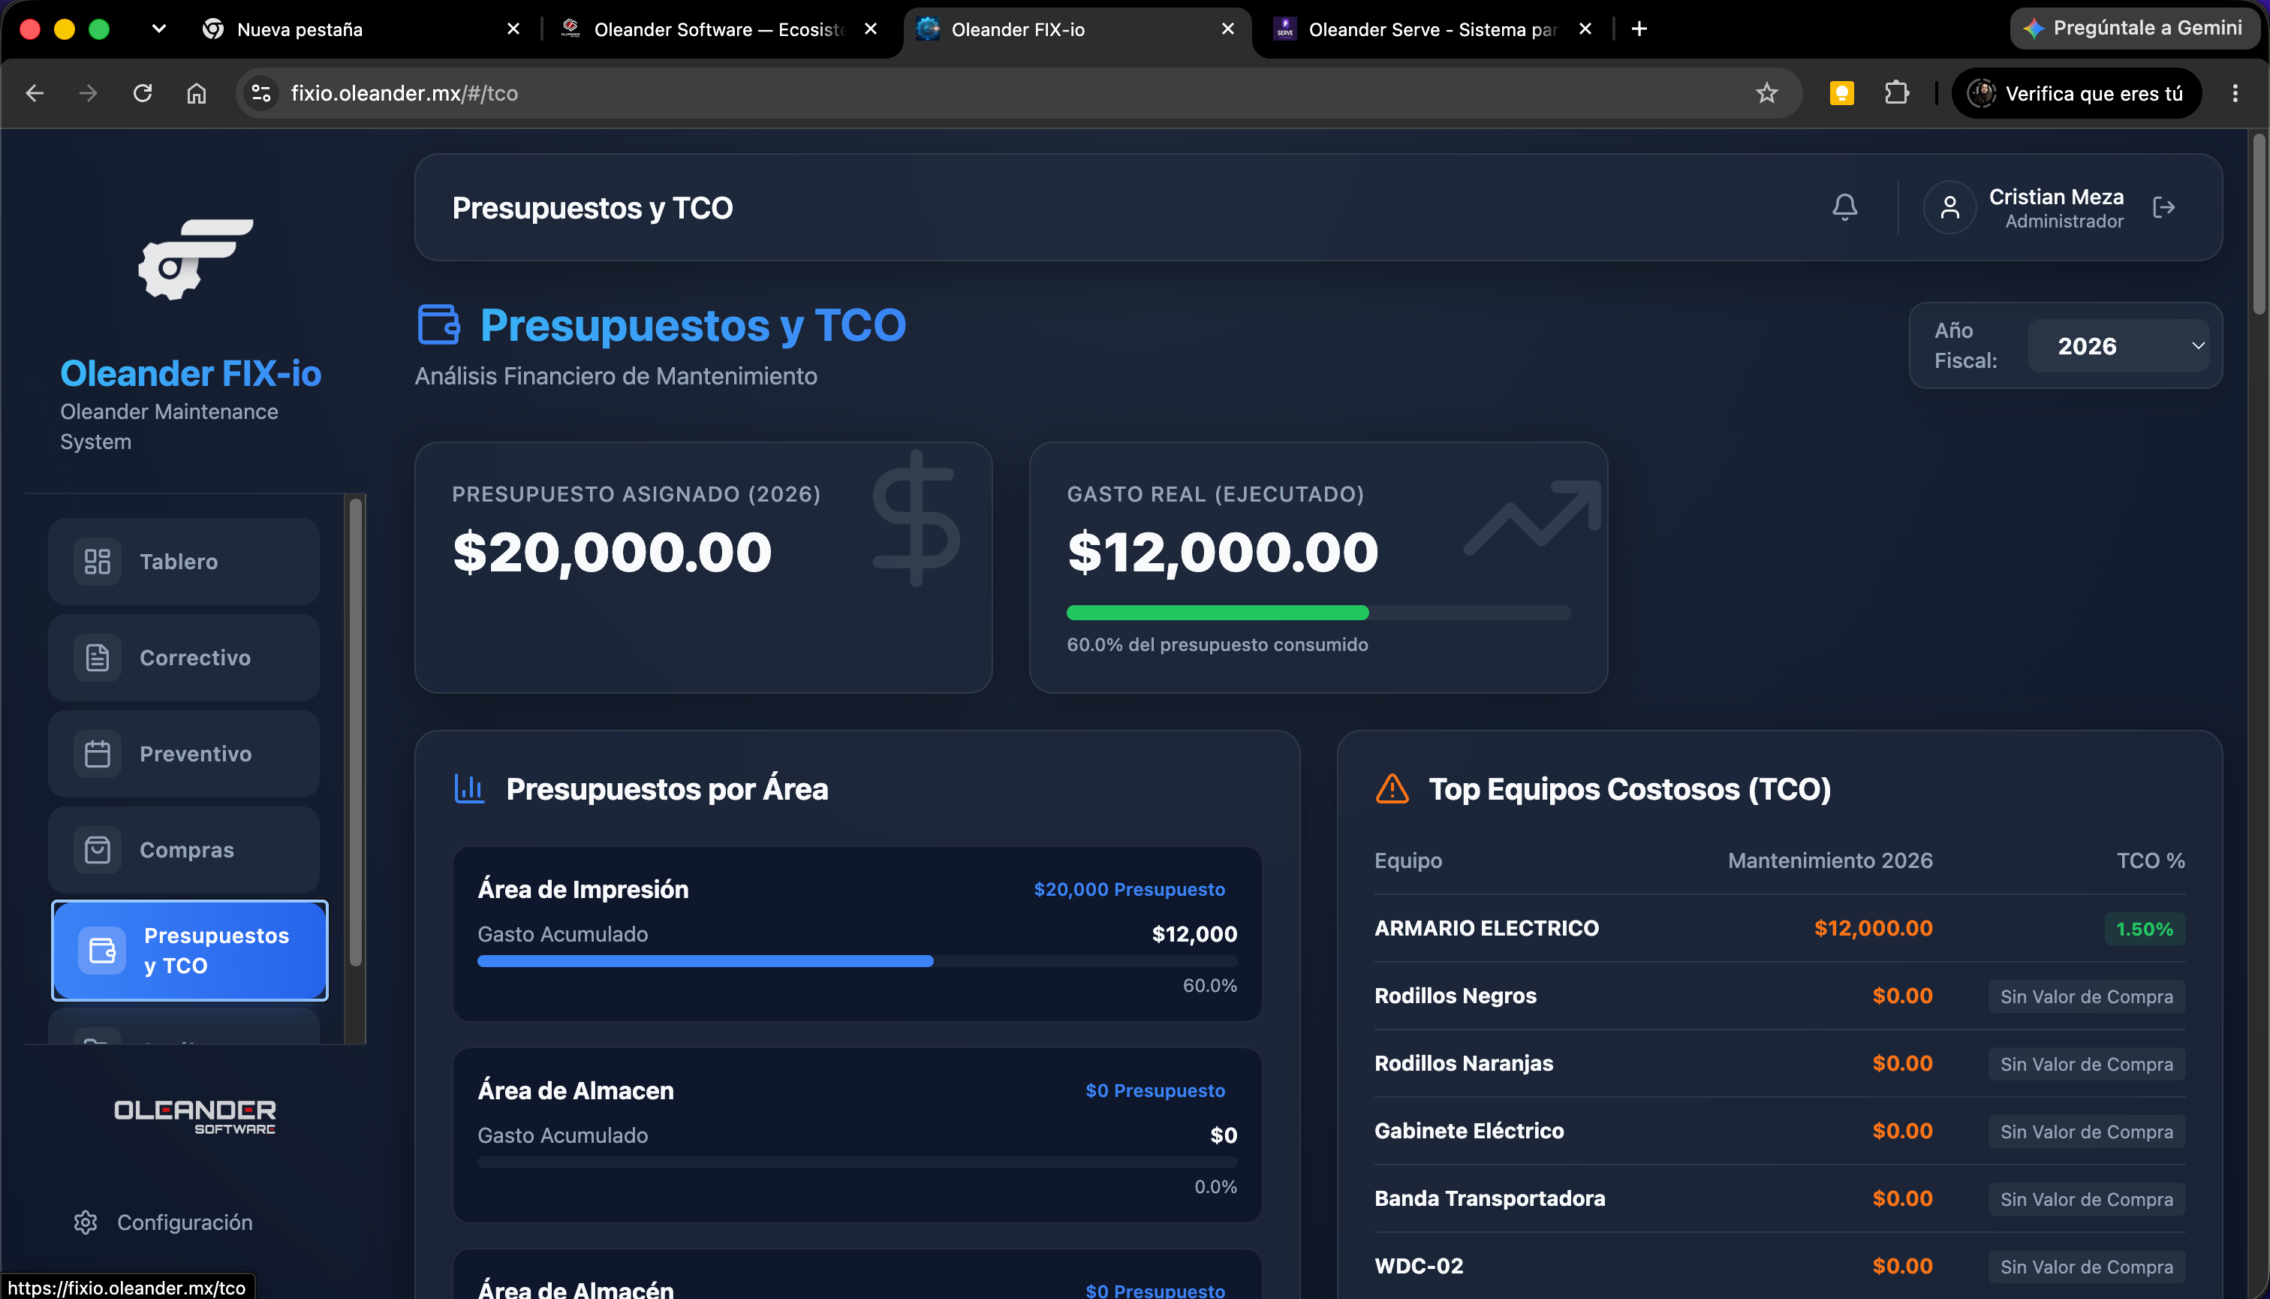2270x1299 pixels.
Task: Click the wallet icon beside the page heading
Action: click(x=439, y=324)
